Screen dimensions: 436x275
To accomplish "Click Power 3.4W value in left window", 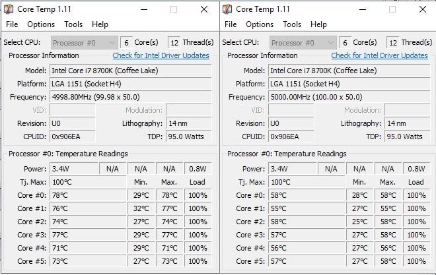I will (x=74, y=169).
